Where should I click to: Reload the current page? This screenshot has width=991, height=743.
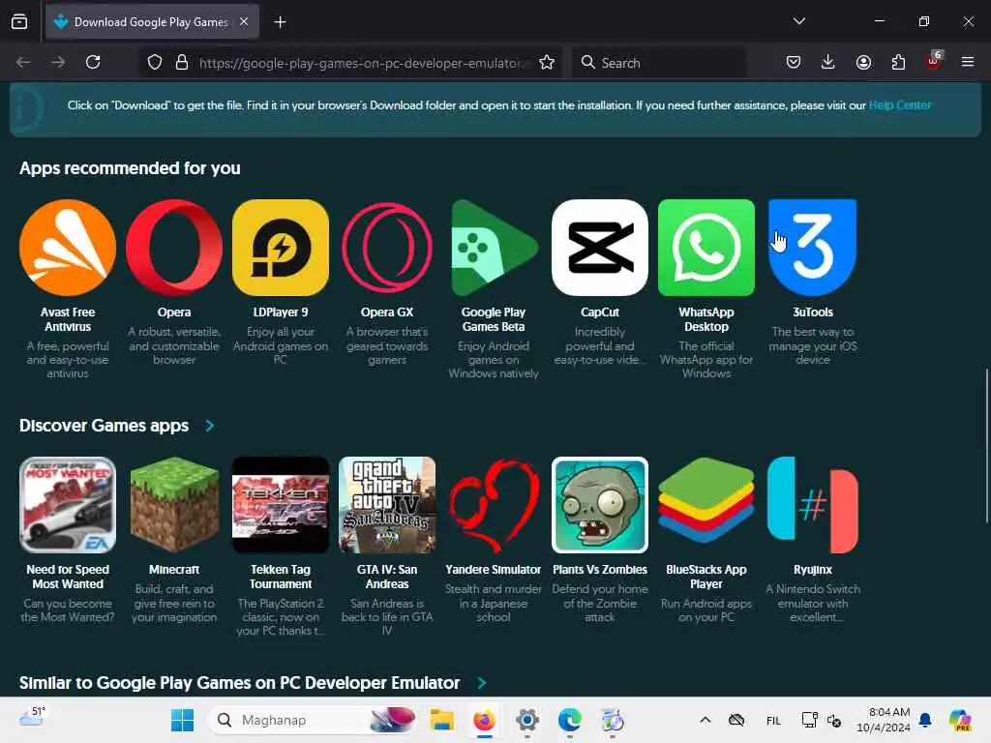point(93,62)
